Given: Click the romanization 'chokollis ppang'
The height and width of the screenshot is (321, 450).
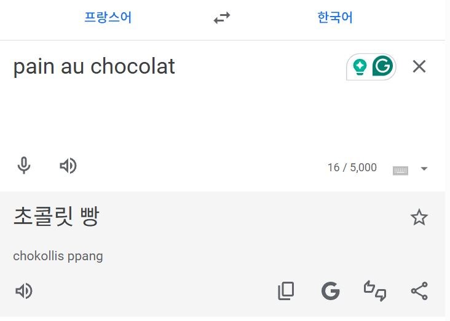Looking at the screenshot, I should (x=58, y=256).
